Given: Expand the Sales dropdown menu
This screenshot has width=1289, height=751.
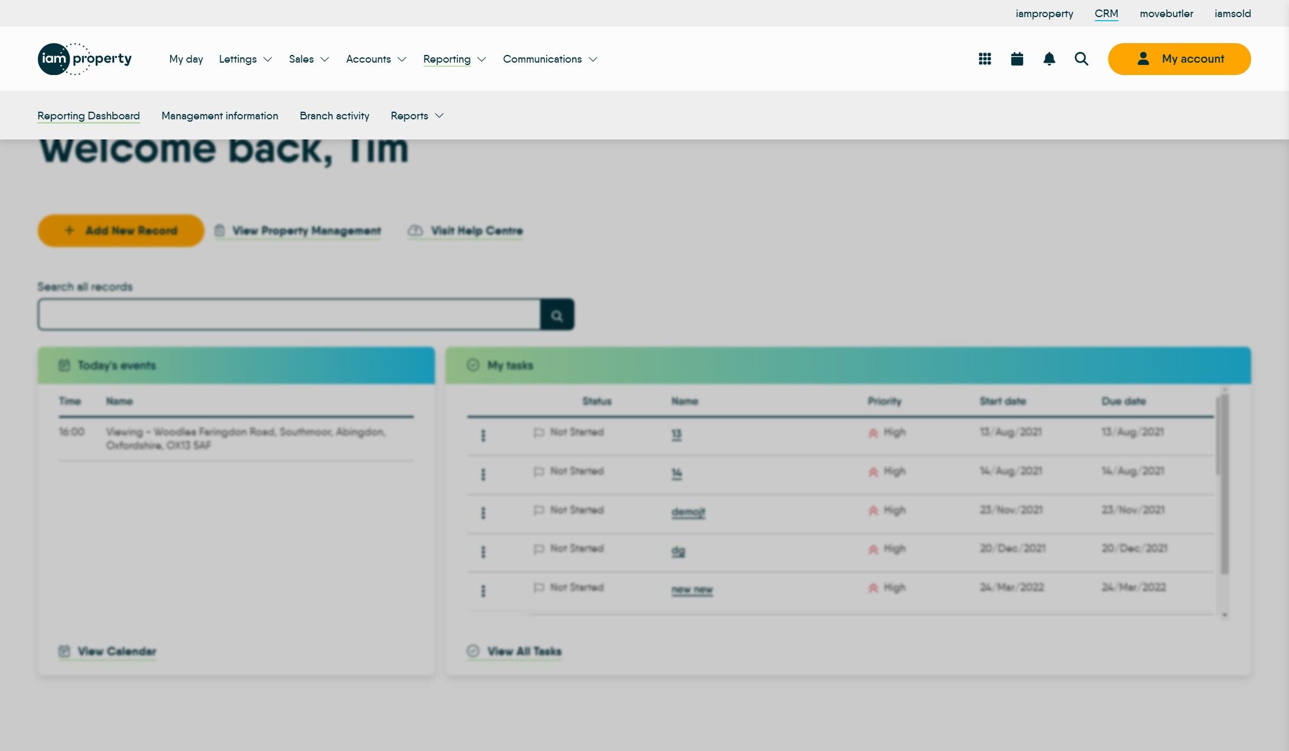Looking at the screenshot, I should click(x=309, y=59).
